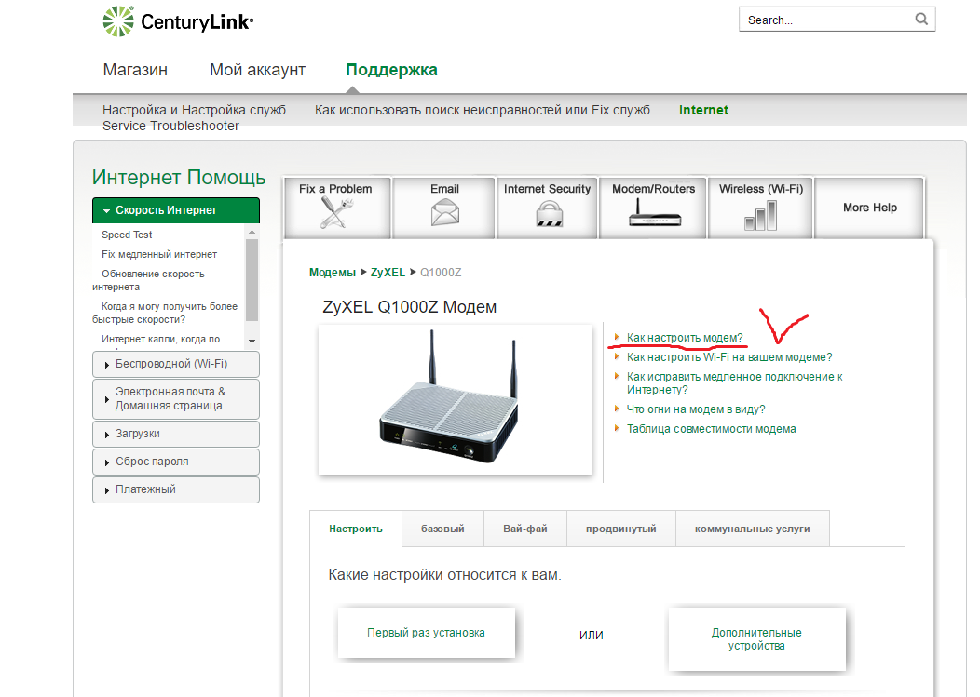This screenshot has height=697, width=980.
Task: Click ZyXEL breadcrumb link
Action: pos(388,273)
